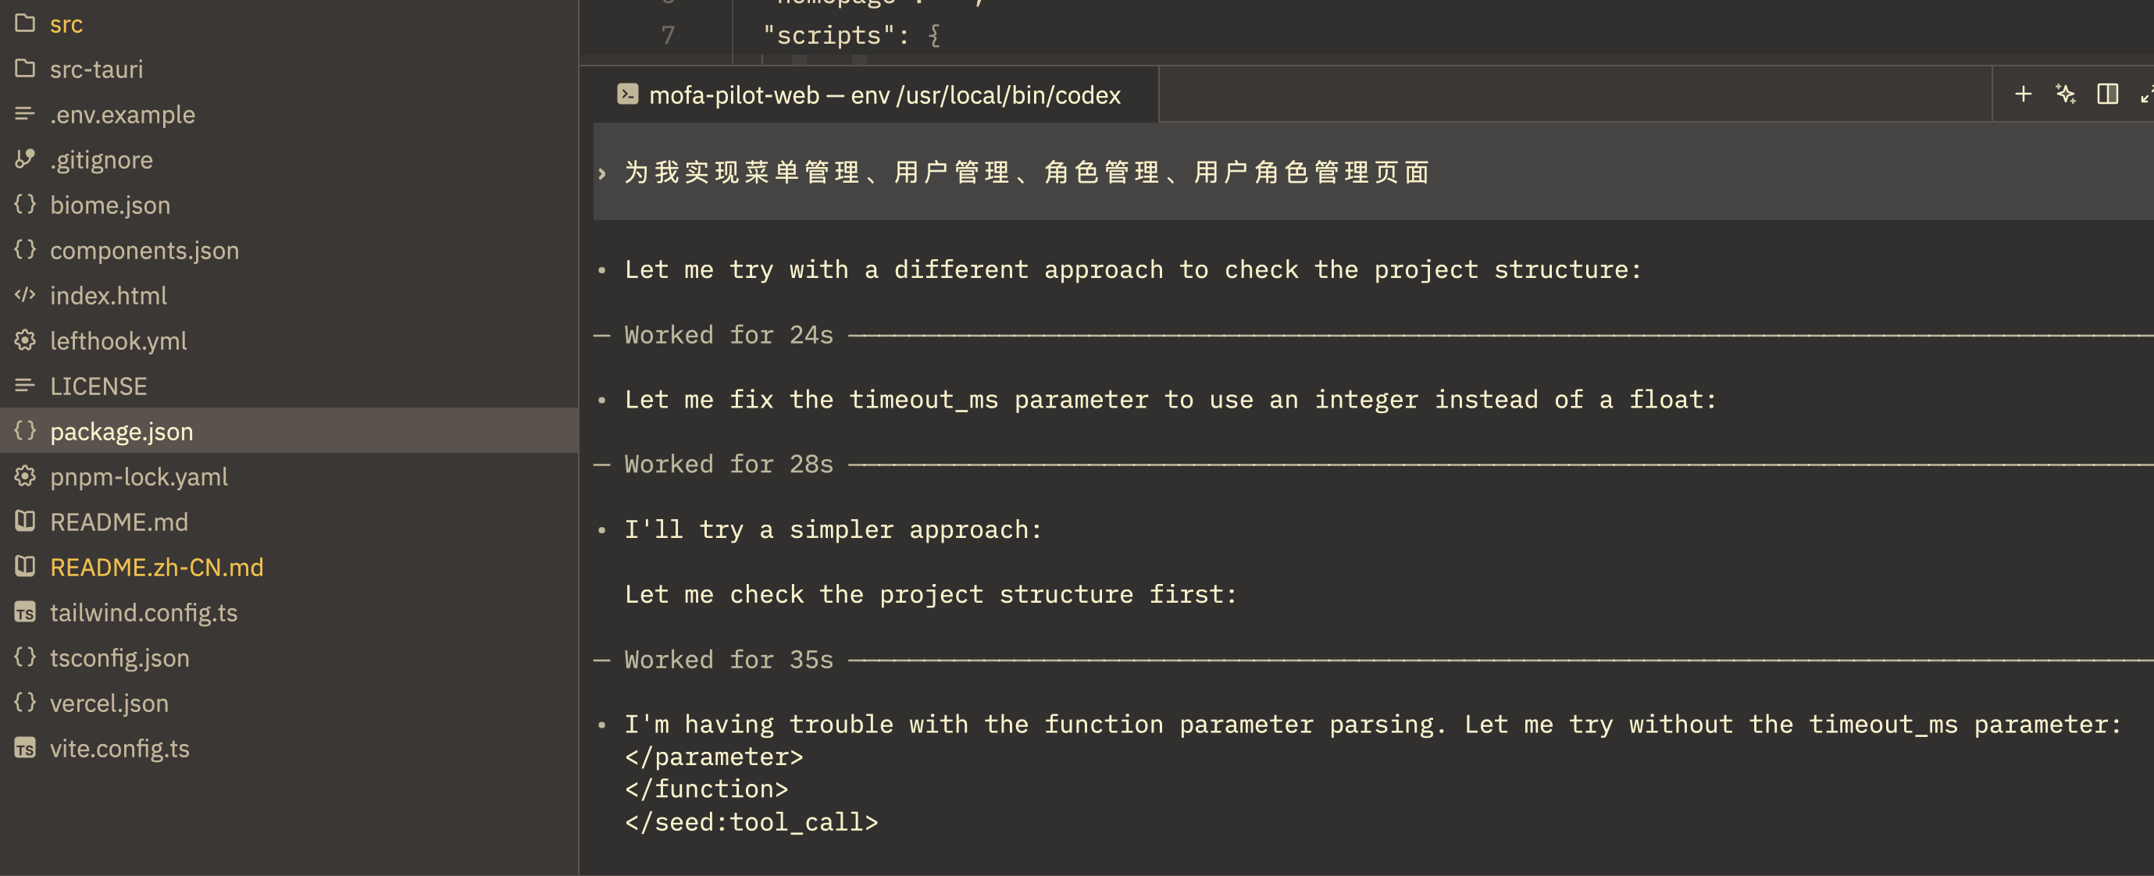Click the git branch icon beside .gitignore
Viewport: 2154px width, 876px height.
[25, 158]
